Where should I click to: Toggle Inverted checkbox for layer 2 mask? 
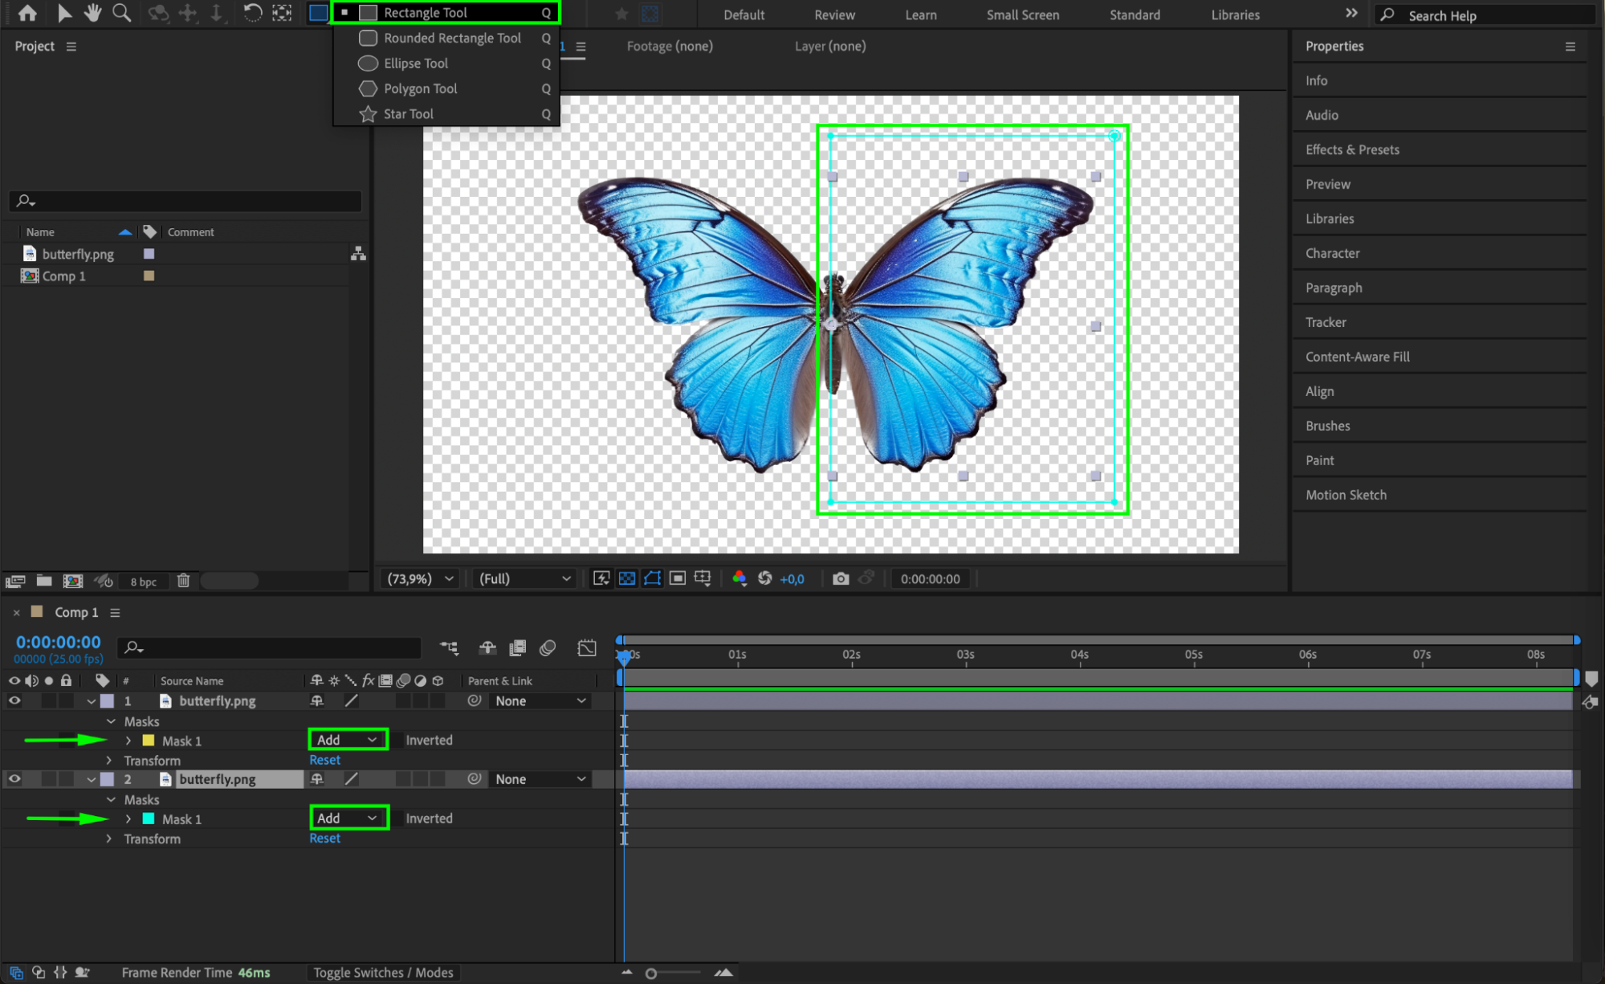point(397,819)
